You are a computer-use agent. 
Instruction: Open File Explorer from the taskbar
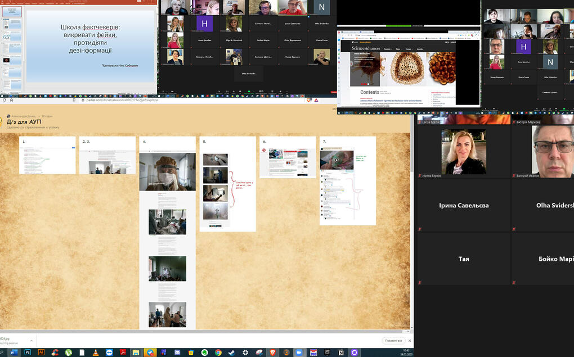136,353
